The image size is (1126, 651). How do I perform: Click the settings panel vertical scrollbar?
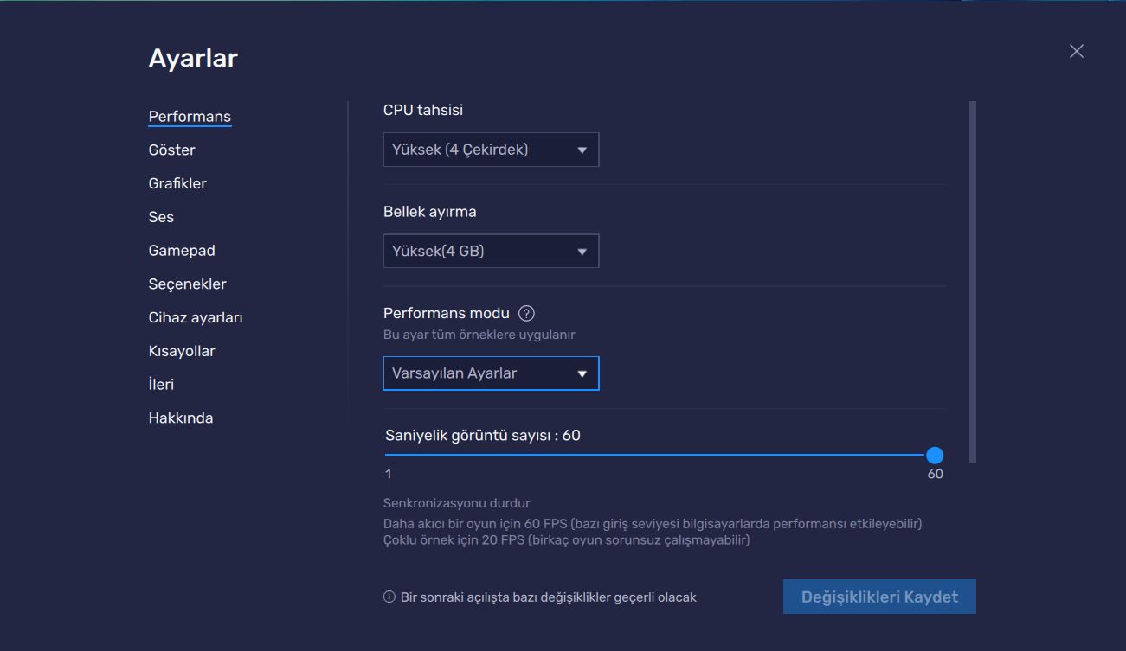point(973,283)
